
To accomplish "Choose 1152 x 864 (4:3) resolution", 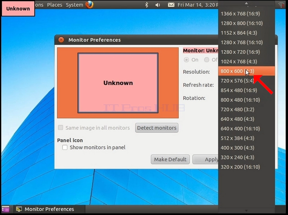I will (247, 33).
